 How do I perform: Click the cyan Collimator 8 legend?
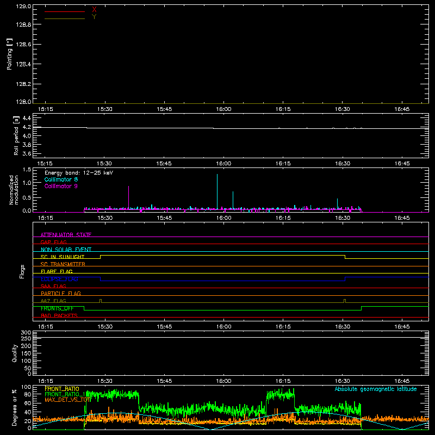pos(61,179)
